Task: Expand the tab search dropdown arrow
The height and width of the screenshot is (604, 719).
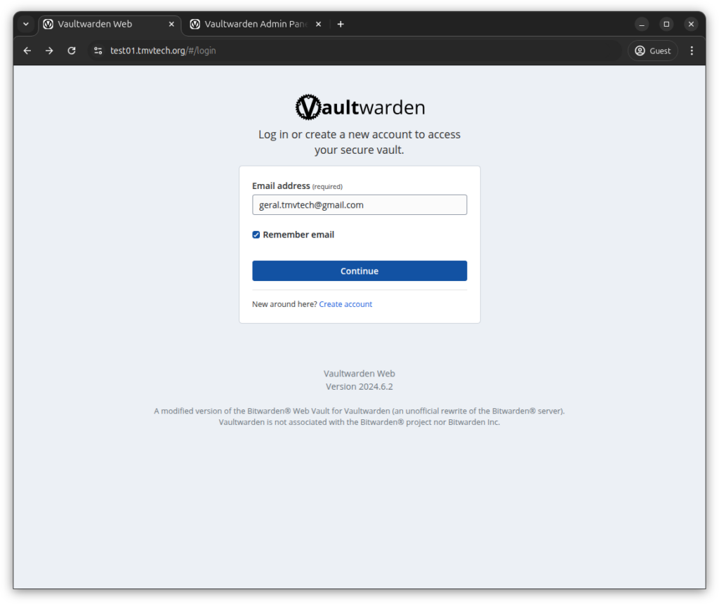Action: pyautogui.click(x=26, y=24)
